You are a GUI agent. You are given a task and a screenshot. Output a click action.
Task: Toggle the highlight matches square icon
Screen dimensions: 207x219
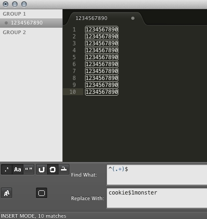[x=42, y=193]
